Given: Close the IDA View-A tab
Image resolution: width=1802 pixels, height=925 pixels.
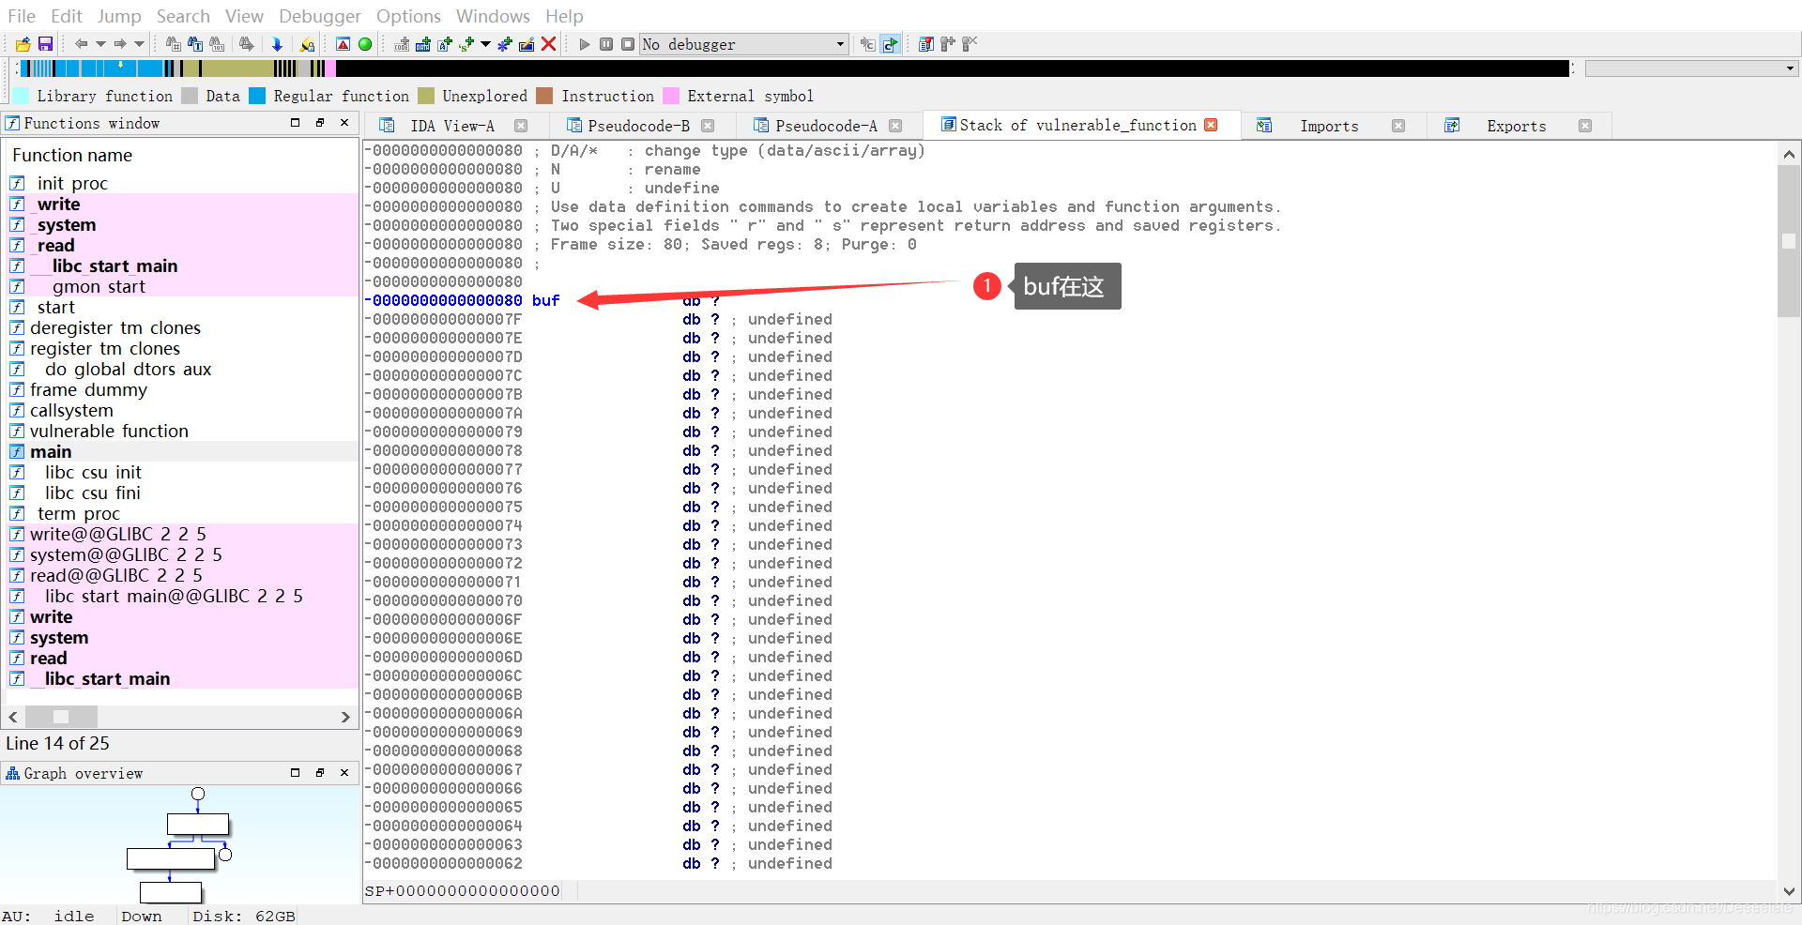Looking at the screenshot, I should tap(521, 126).
